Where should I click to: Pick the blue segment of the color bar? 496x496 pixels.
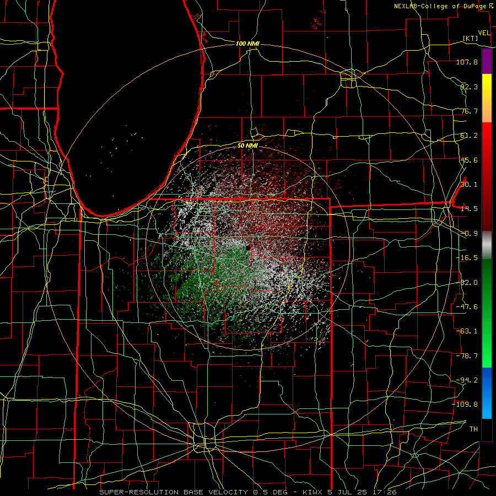coord(487,393)
